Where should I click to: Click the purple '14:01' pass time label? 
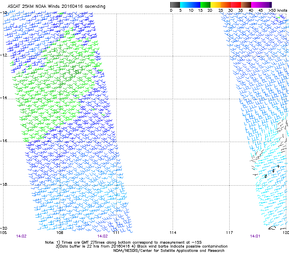[x=255, y=236]
